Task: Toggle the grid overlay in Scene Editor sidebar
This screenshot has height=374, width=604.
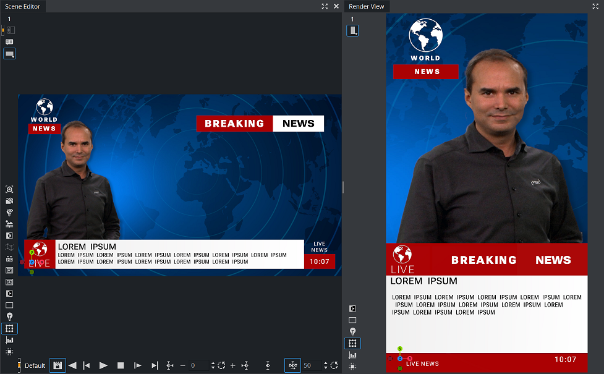Action: (9, 328)
